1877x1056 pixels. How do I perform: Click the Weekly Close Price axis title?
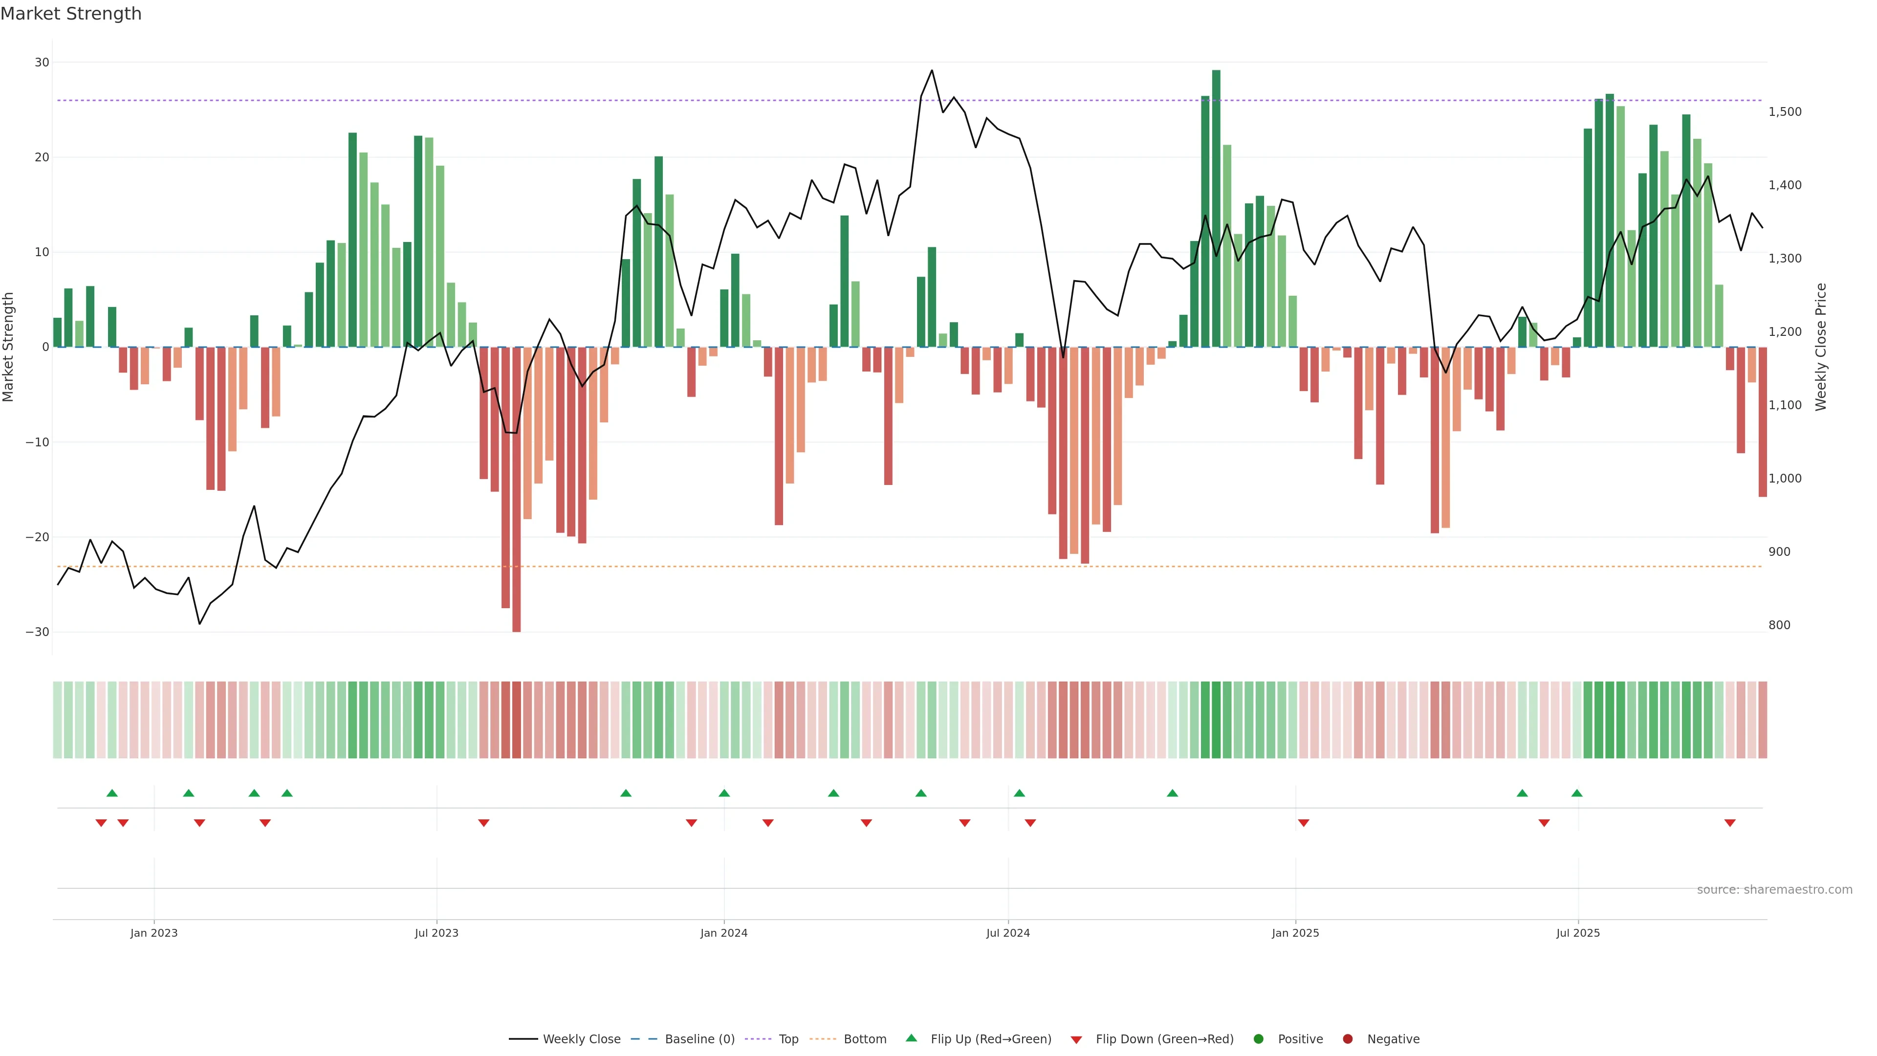click(x=1821, y=347)
